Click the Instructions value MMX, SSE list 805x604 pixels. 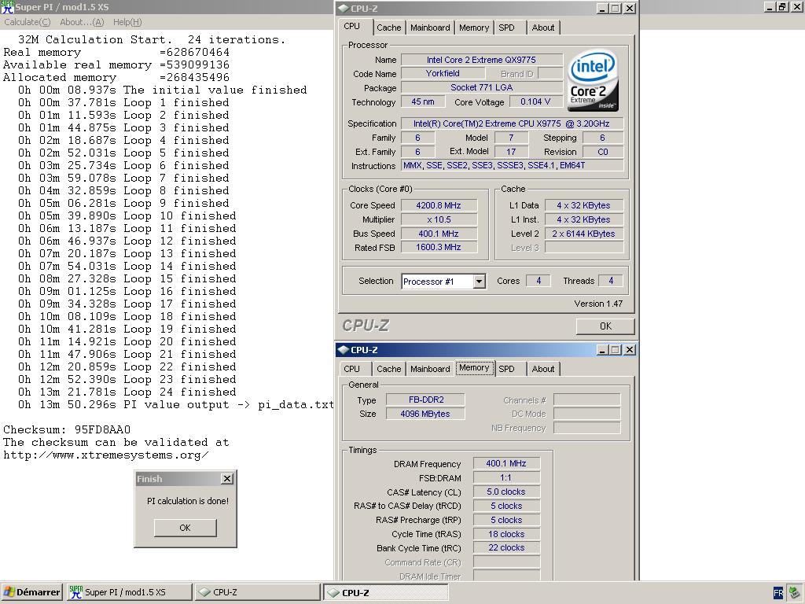pyautogui.click(x=512, y=165)
